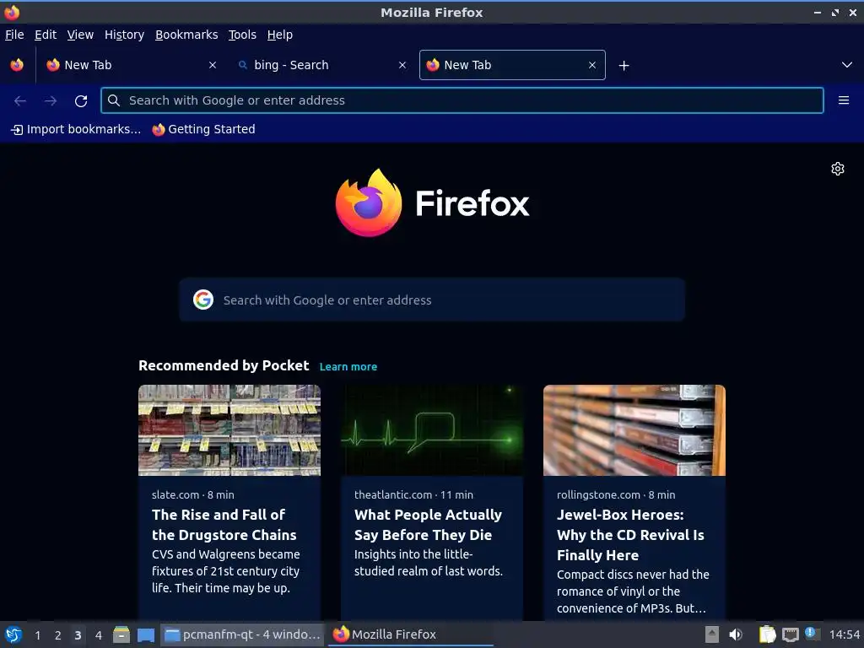Screen dimensions: 864x648
Task: Go back with the back arrow
Action: [x=20, y=100]
